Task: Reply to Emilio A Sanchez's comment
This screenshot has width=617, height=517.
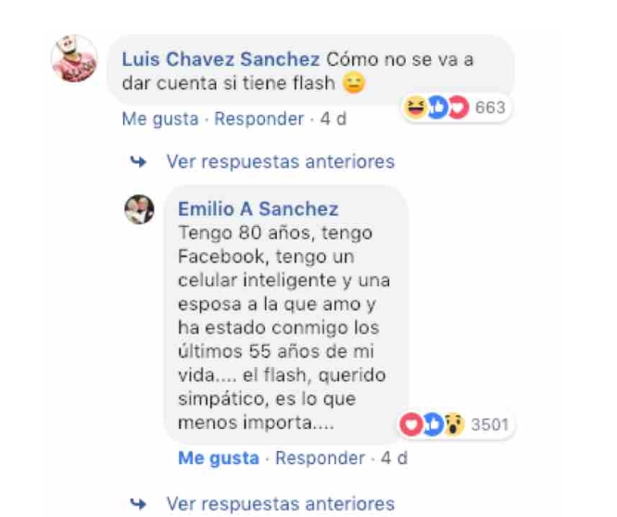Action: tap(320, 458)
